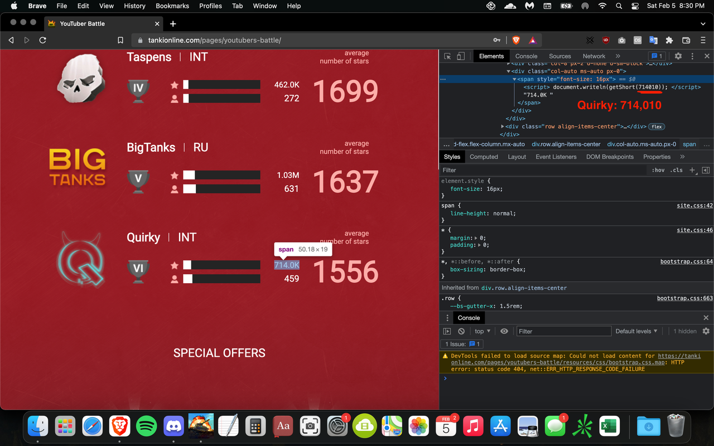The width and height of the screenshot is (714, 446).
Task: Select span in the breadcrumb trail
Action: coord(689,144)
